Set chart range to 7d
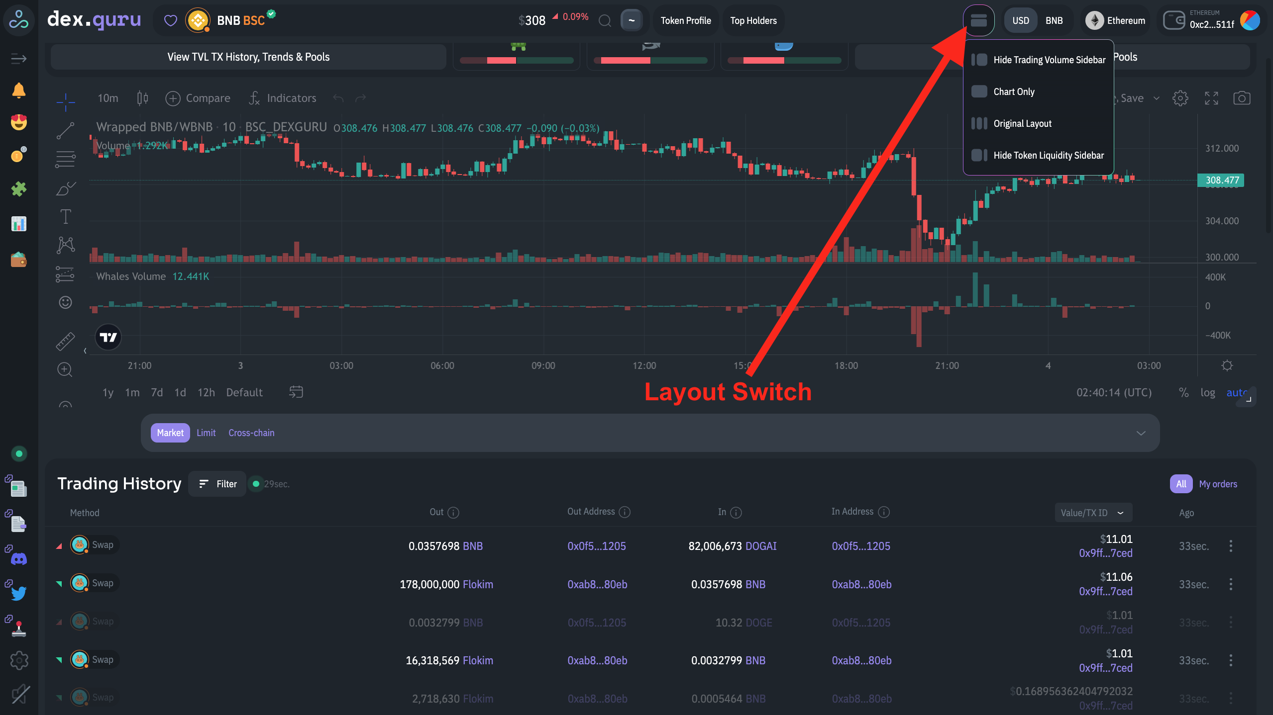The width and height of the screenshot is (1273, 715). [x=157, y=392]
